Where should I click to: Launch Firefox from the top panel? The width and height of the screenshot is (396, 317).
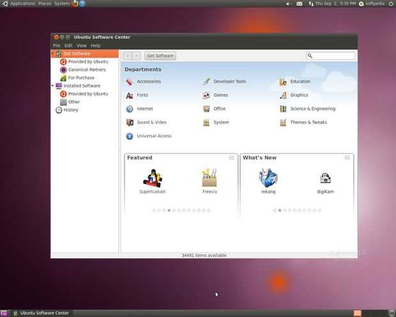(75, 4)
